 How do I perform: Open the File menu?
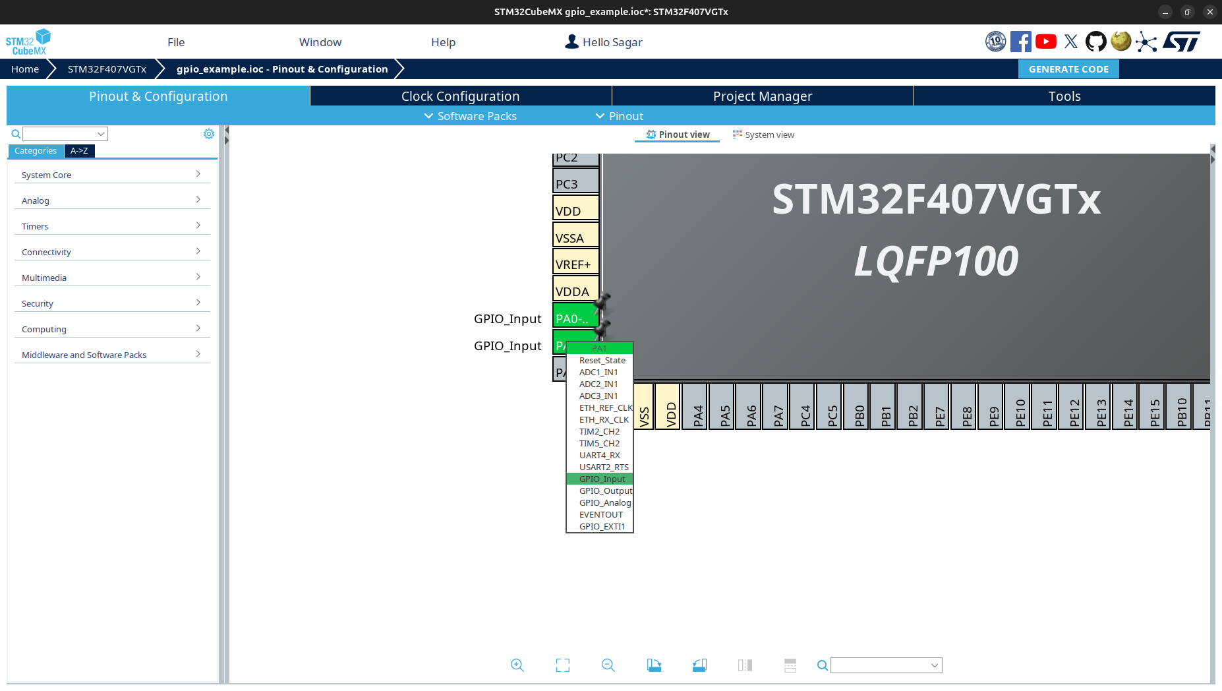176,42
